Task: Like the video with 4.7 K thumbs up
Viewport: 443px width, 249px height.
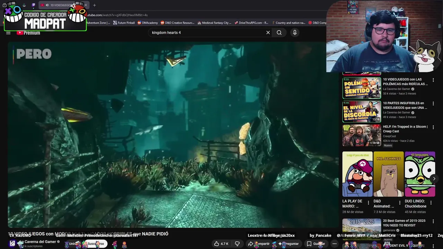Action: (221, 244)
